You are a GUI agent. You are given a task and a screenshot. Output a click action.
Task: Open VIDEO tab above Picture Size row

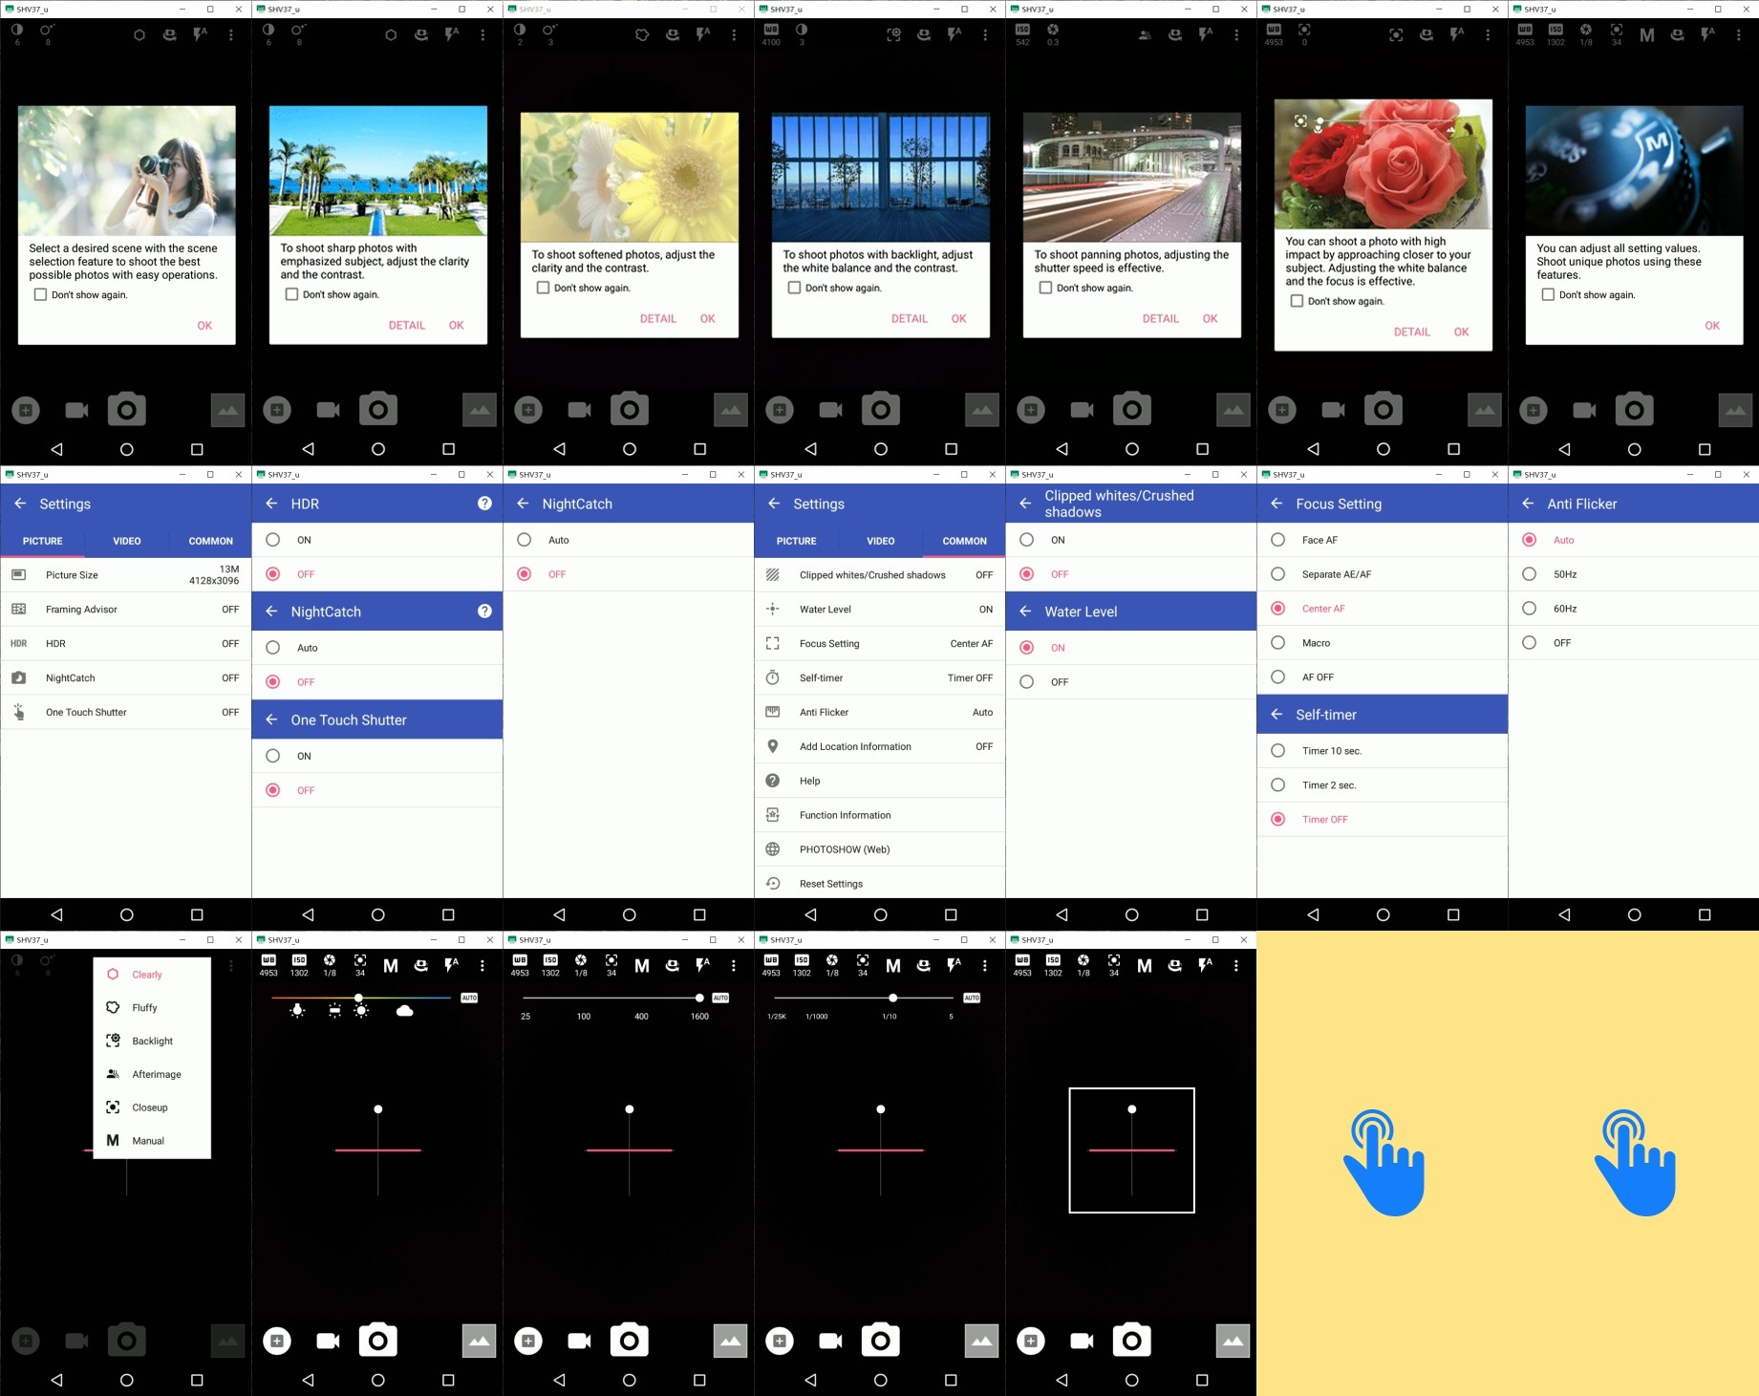(126, 541)
